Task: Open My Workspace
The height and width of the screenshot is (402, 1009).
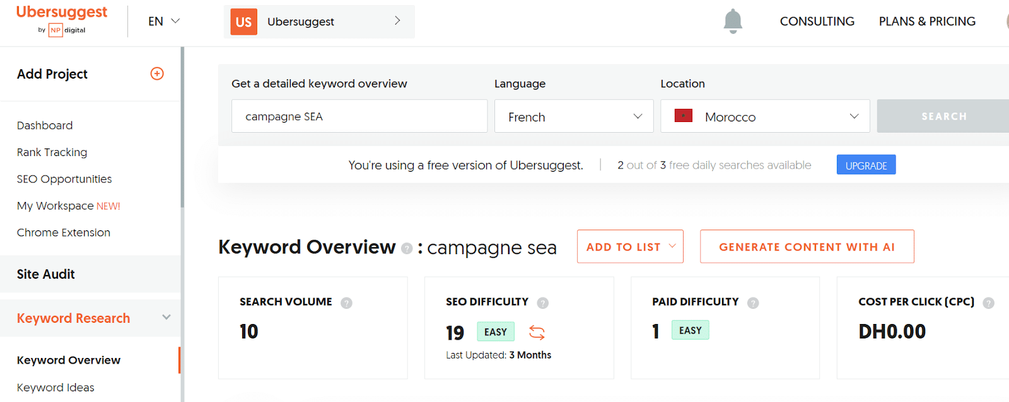Action: 68,206
